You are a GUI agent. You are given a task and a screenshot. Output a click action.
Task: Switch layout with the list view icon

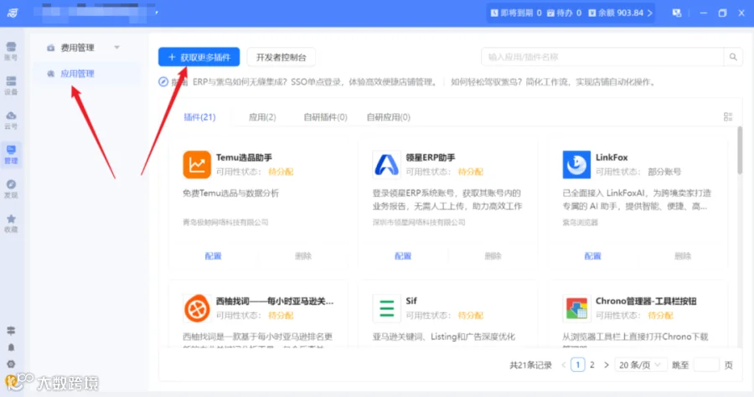(x=728, y=116)
